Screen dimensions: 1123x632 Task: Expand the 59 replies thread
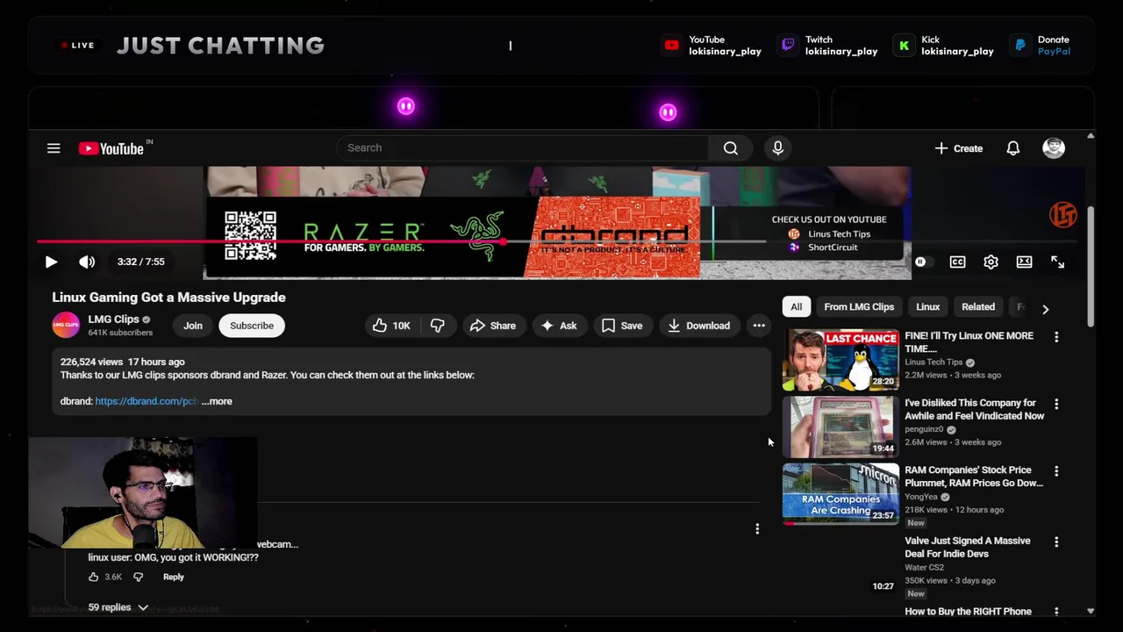pos(118,607)
